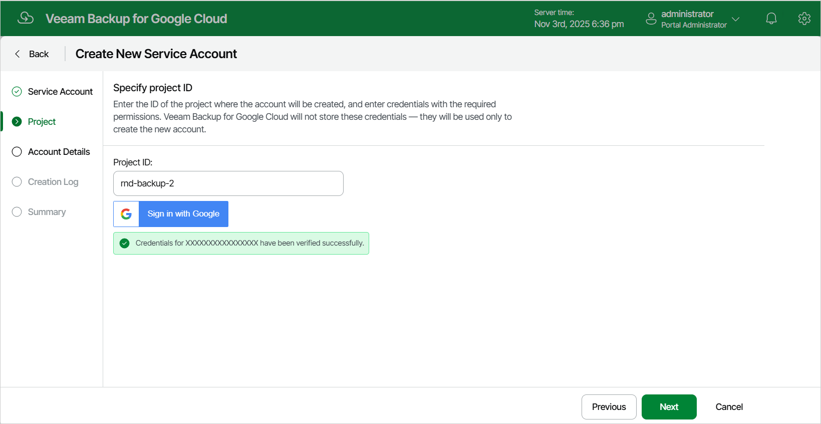Click the Project ID label
Viewport: 821px width, 424px height.
133,162
